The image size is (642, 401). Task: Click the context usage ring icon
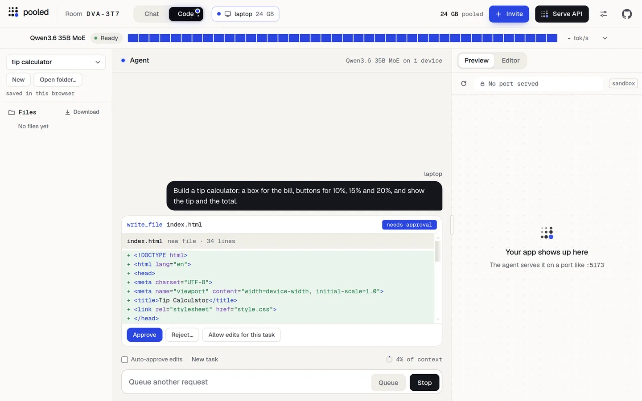point(389,359)
